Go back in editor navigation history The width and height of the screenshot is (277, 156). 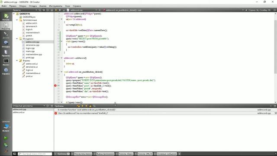tap(56, 10)
